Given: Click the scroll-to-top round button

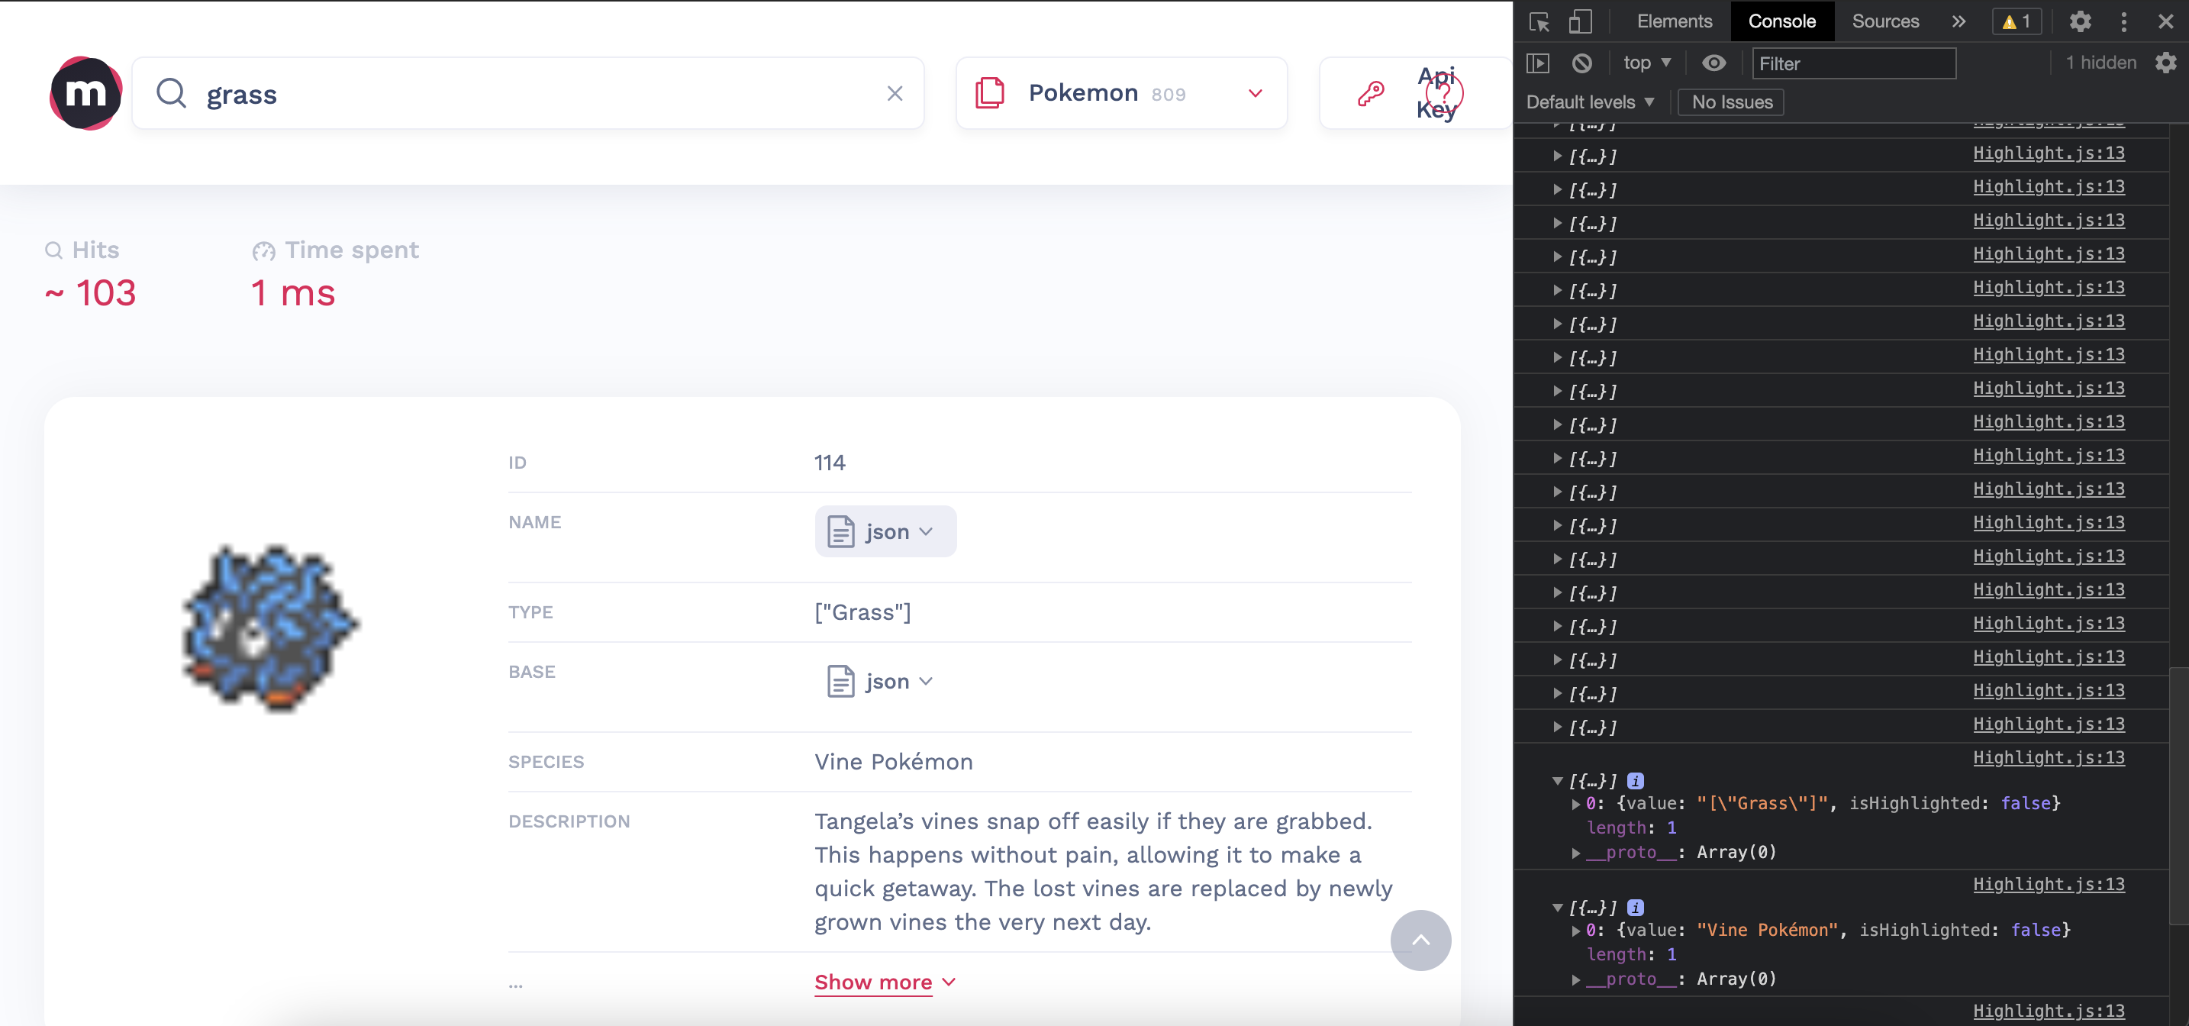Looking at the screenshot, I should tap(1420, 940).
